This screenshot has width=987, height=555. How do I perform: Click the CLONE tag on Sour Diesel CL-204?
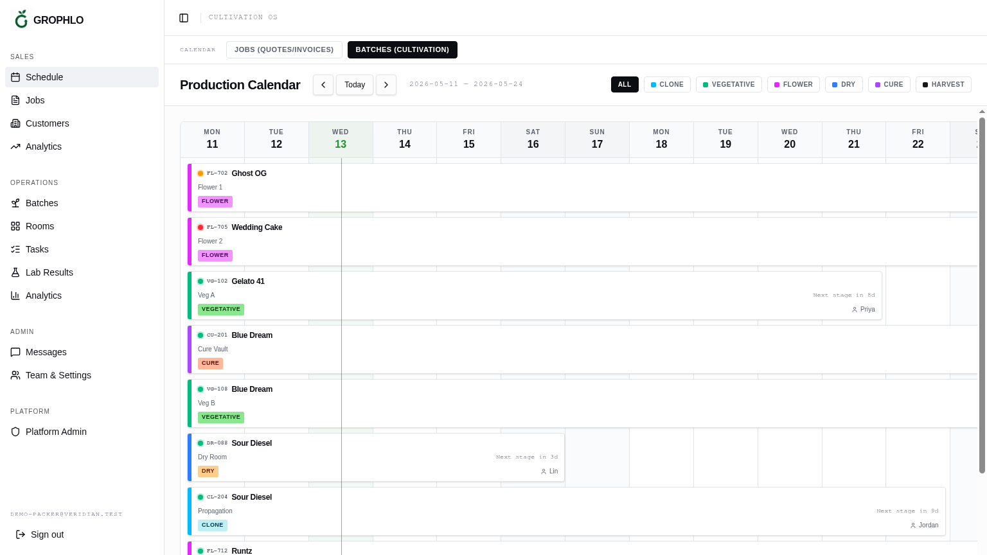click(x=213, y=525)
